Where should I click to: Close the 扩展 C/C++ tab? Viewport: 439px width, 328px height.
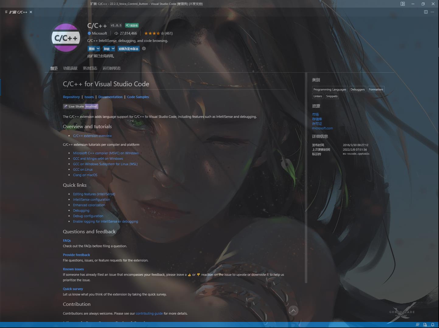click(31, 12)
